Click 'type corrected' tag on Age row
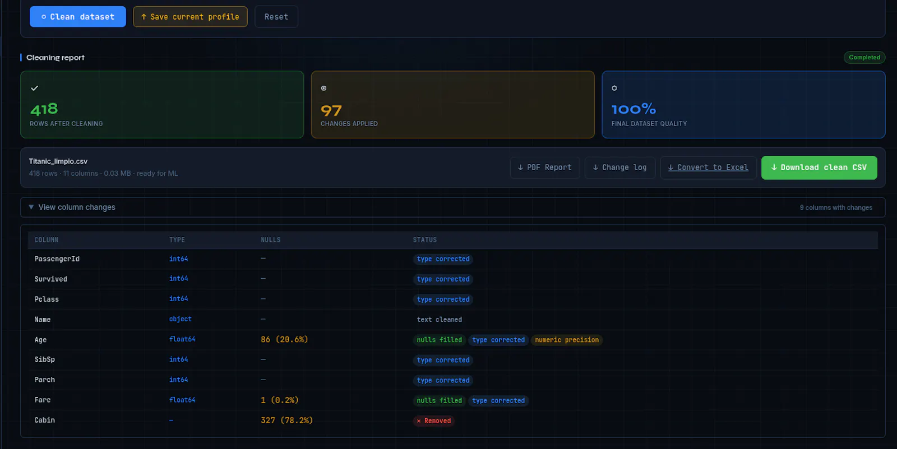 pyautogui.click(x=498, y=340)
